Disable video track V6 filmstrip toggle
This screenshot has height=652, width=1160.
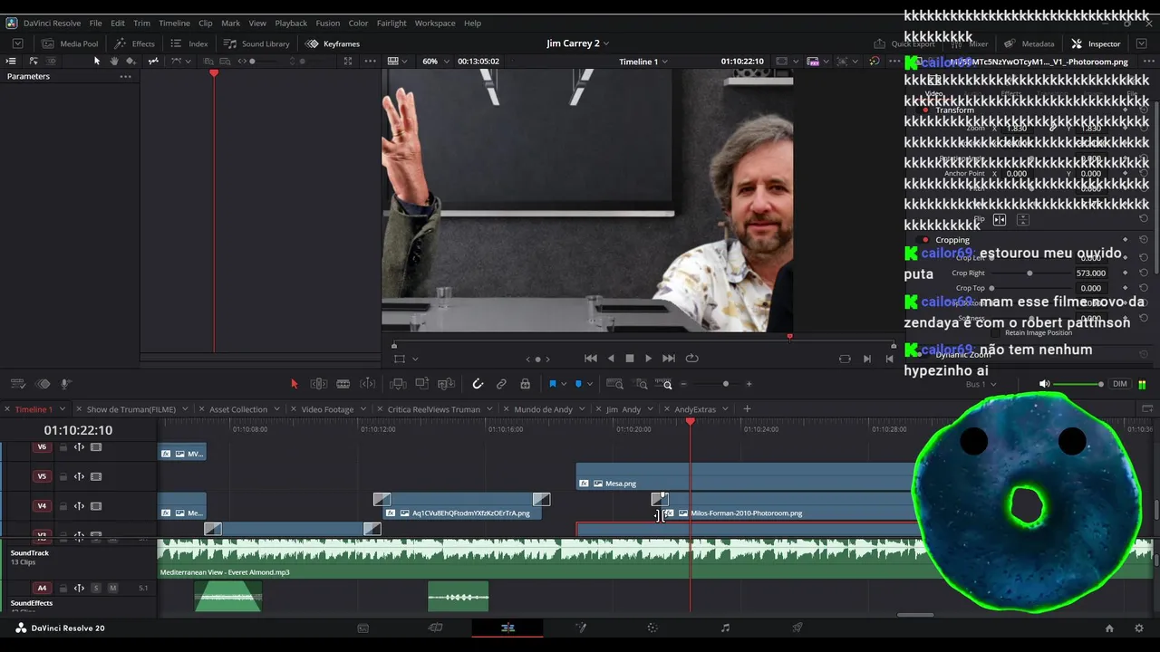coord(96,447)
